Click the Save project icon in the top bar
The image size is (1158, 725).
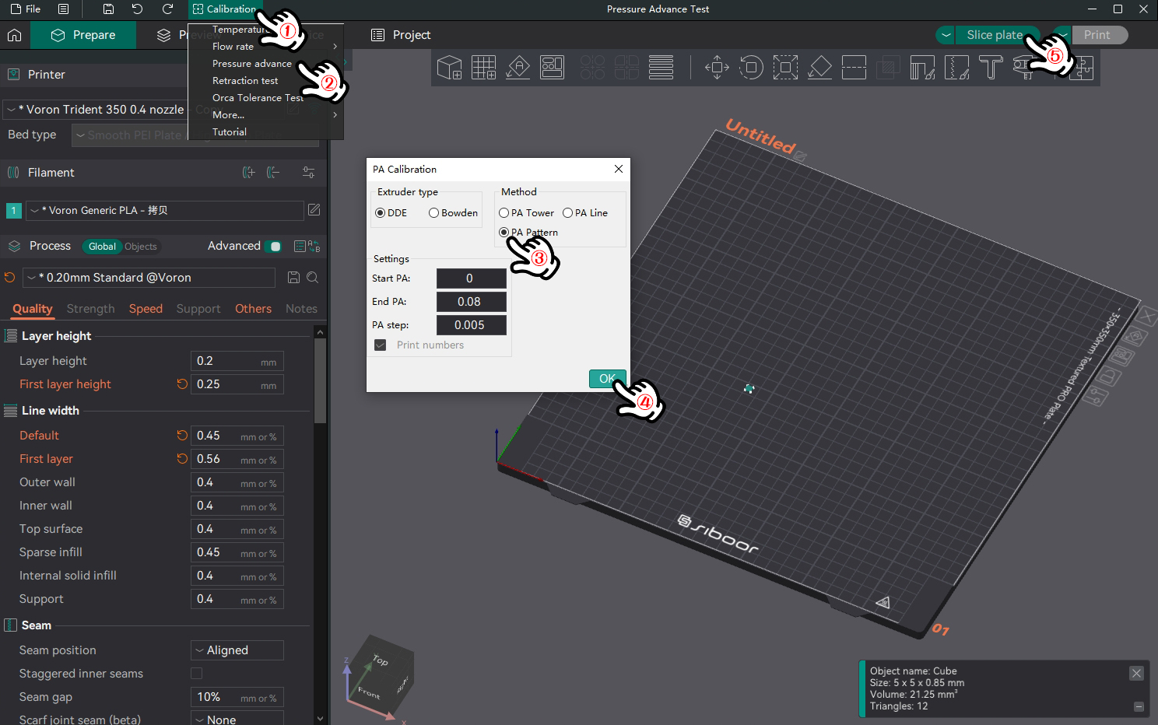(108, 9)
